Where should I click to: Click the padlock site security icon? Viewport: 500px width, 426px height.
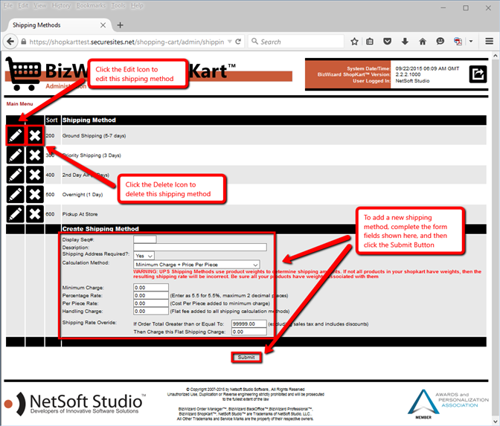[24, 42]
